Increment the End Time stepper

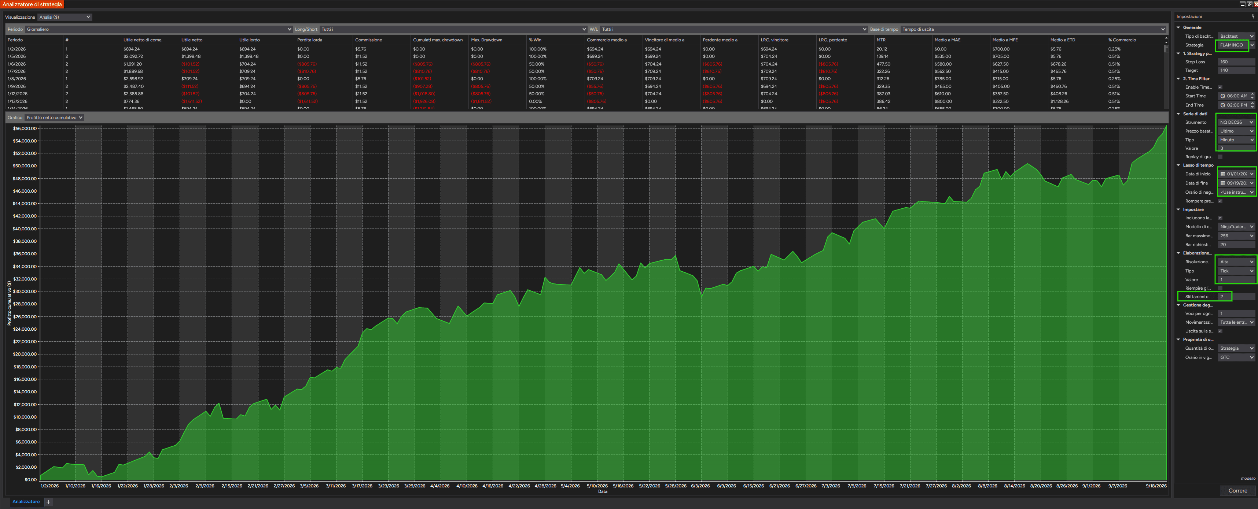[x=1252, y=104]
